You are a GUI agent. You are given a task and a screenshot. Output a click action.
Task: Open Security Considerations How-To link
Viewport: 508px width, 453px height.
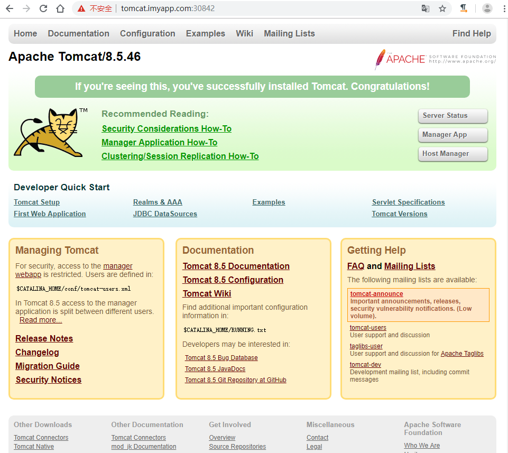pos(167,128)
